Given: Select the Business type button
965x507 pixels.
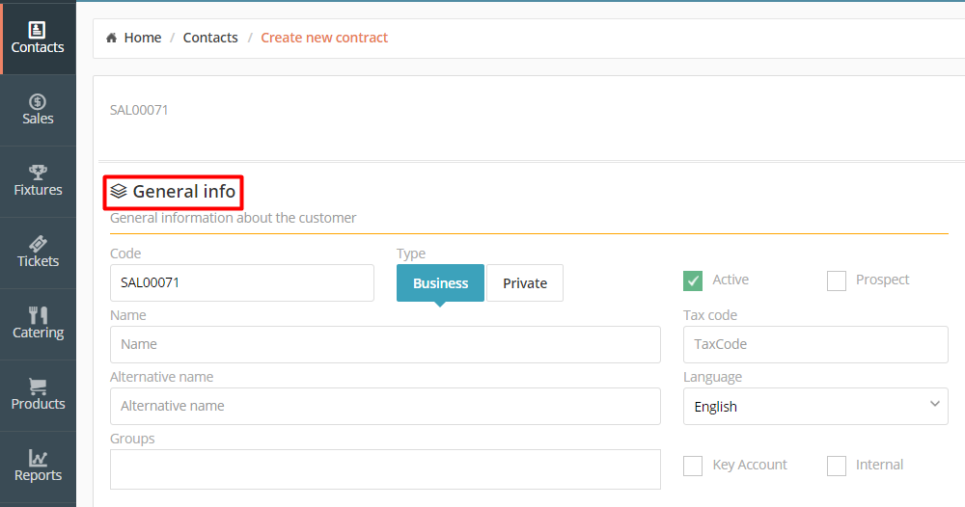Looking at the screenshot, I should (440, 282).
